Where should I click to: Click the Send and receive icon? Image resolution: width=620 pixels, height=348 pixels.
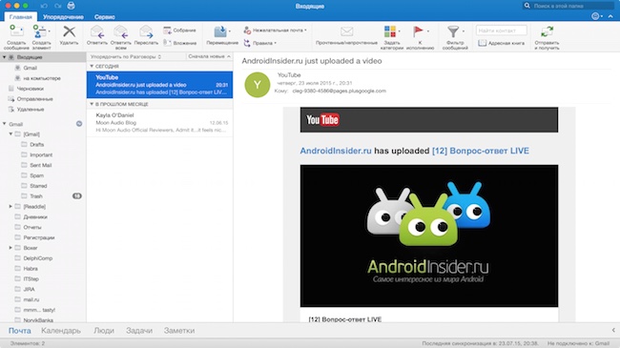[x=547, y=31]
